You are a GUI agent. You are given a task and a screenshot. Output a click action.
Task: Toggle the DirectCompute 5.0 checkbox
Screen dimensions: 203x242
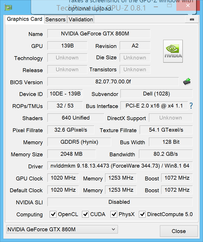coord(142,214)
